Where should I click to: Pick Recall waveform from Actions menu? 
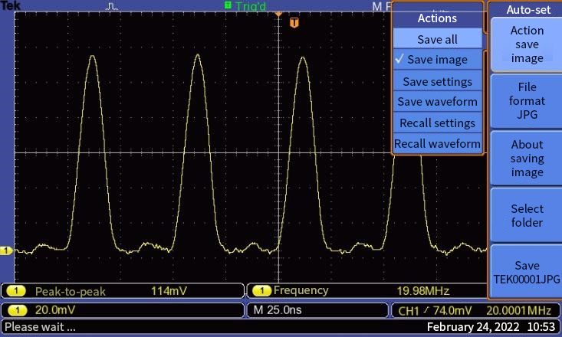click(437, 143)
